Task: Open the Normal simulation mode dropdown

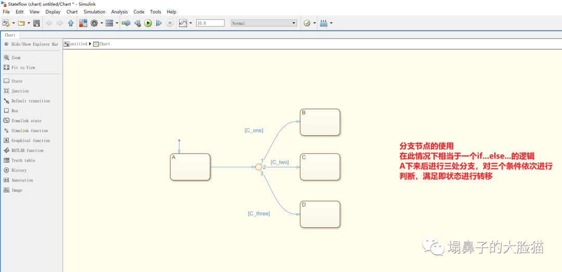Action: point(264,23)
